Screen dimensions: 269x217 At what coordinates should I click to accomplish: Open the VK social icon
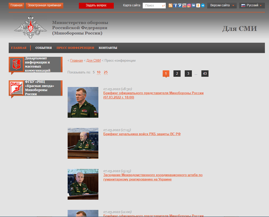coord(194,5)
